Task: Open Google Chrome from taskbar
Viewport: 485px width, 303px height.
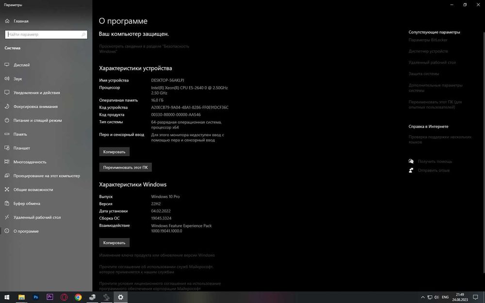Action: coord(78,297)
